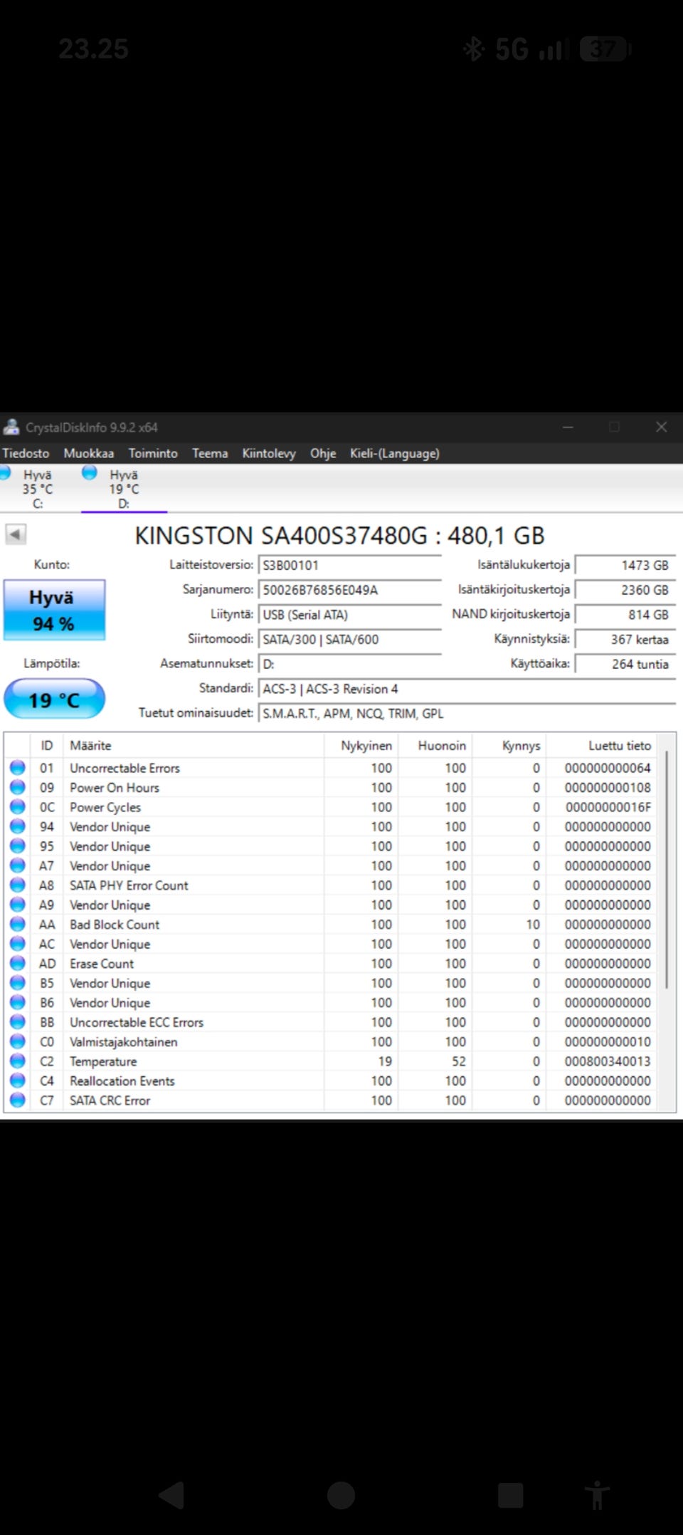Screen dimensions: 683x1535
Task: Open the Muokkaa menu
Action: tap(88, 453)
